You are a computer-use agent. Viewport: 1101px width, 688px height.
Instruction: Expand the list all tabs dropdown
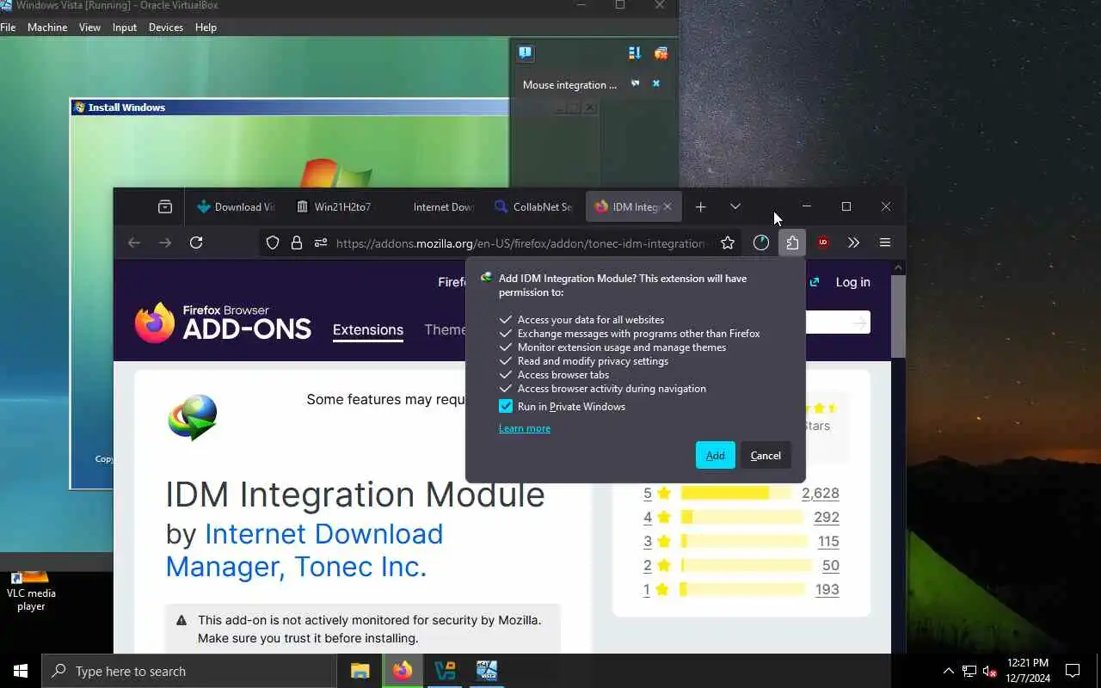735,206
